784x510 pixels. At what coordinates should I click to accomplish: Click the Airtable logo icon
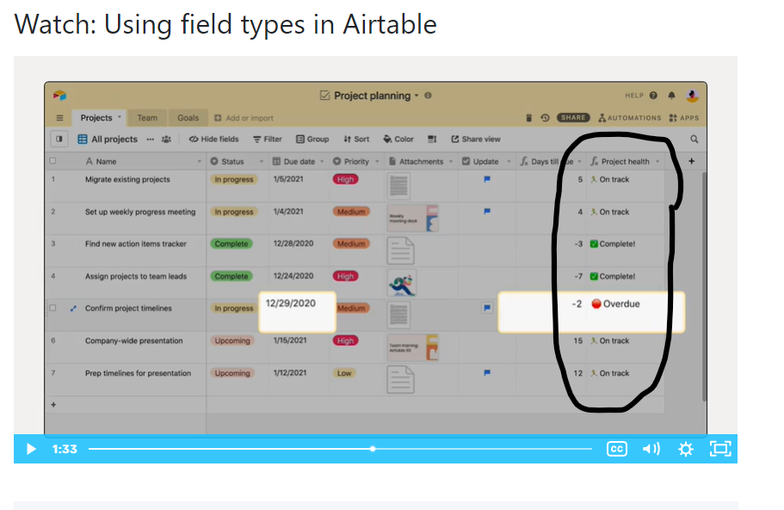point(59,95)
